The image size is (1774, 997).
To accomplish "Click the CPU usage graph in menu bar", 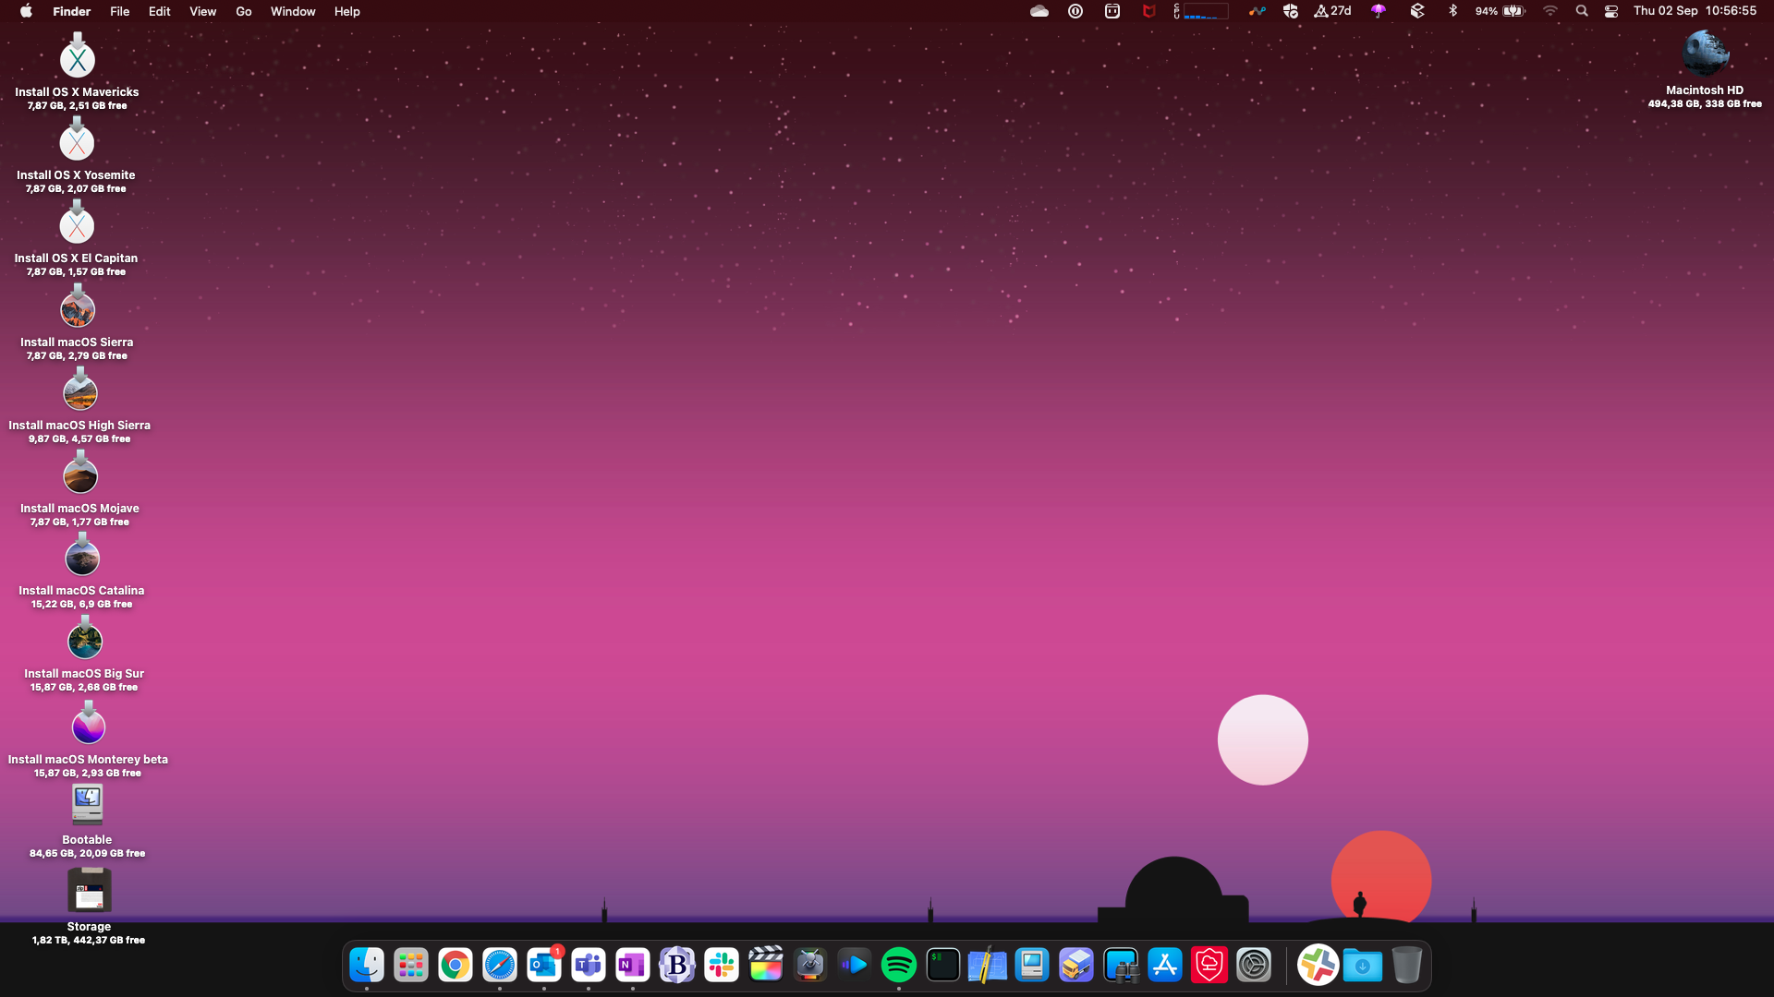I will (x=1205, y=11).
